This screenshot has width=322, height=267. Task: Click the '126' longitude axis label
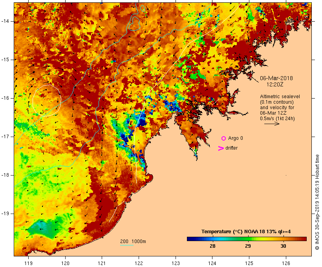point(286,263)
